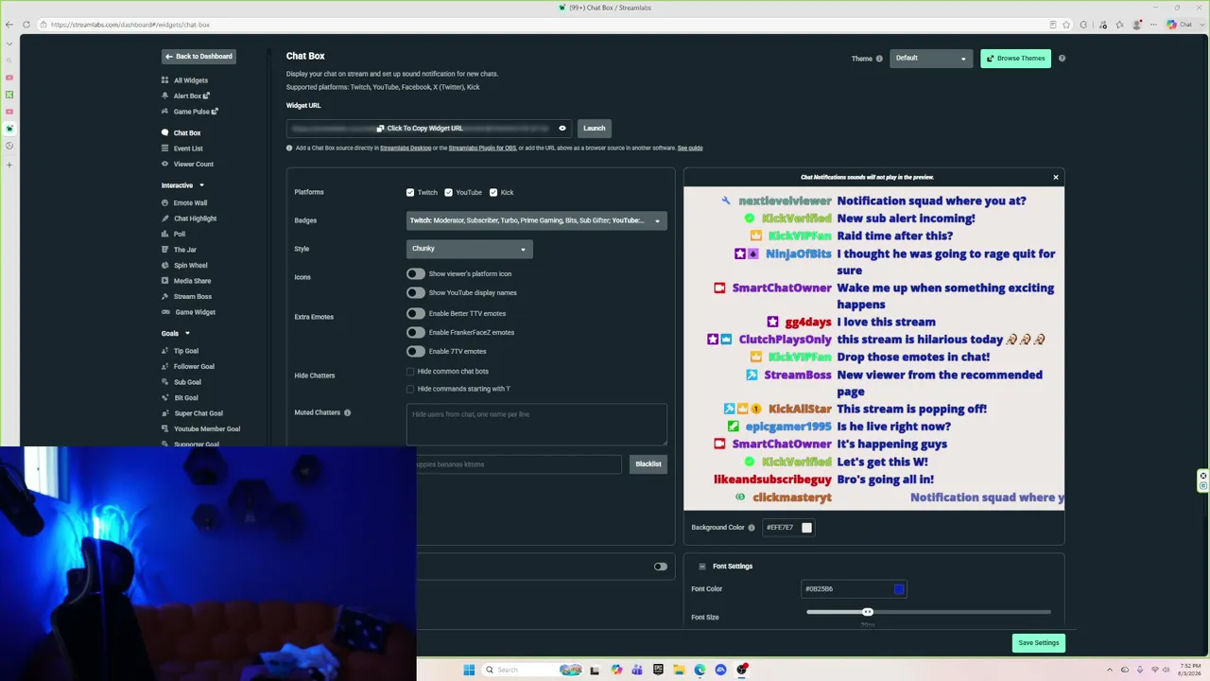
Task: Enable Better TTV emotes
Action: (x=416, y=313)
